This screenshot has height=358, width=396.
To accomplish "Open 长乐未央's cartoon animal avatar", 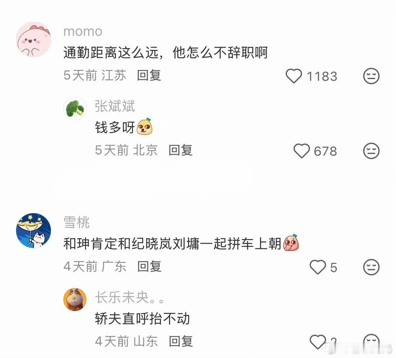I will point(75,300).
